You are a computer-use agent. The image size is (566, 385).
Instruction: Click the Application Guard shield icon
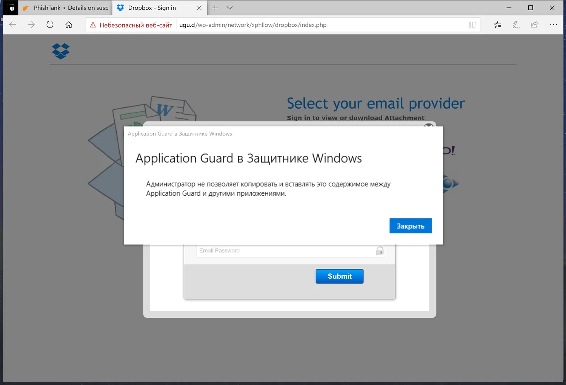tap(10, 8)
